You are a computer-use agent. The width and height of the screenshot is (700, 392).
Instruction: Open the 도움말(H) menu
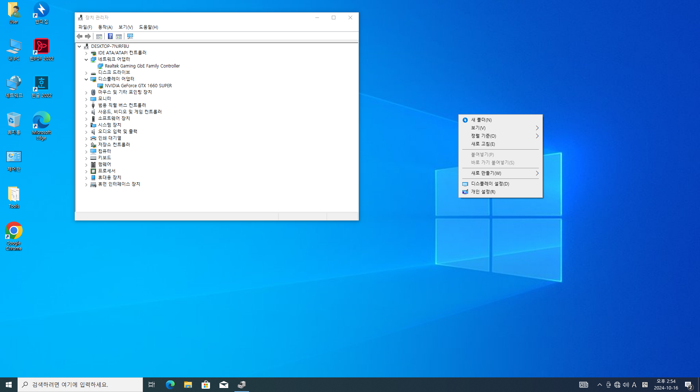click(x=148, y=27)
